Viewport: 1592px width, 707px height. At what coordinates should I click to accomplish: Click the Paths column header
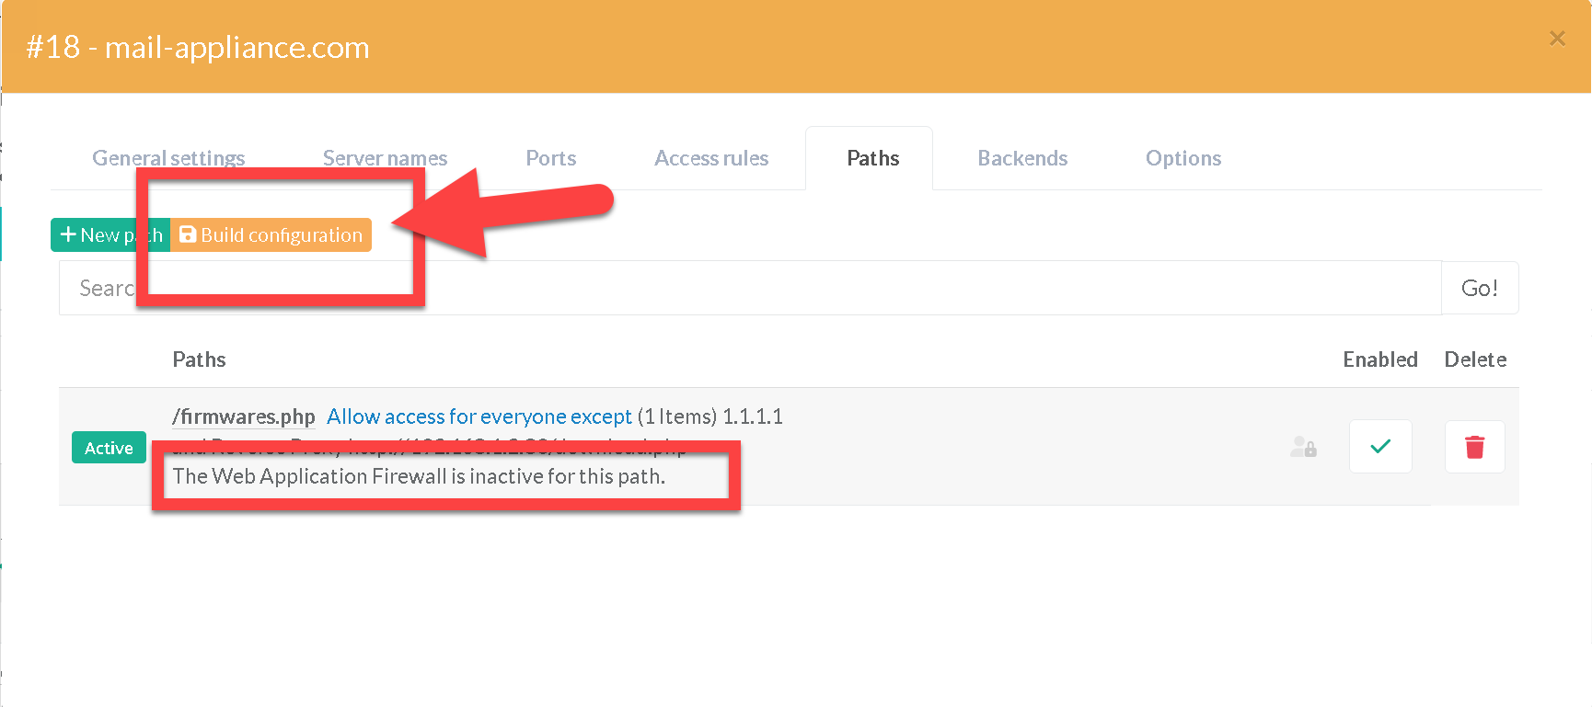[x=199, y=359]
